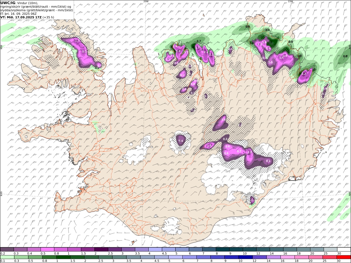Pick the 2 green swatch in lower legend row
The width and height of the screenshot is (351, 263).
(x=91, y=257)
